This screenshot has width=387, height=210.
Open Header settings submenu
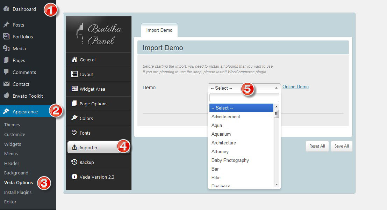pyautogui.click(x=12, y=163)
